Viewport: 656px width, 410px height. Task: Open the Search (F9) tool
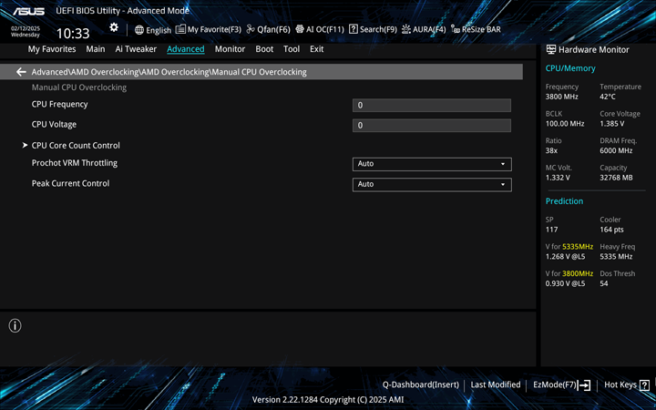[x=373, y=30]
